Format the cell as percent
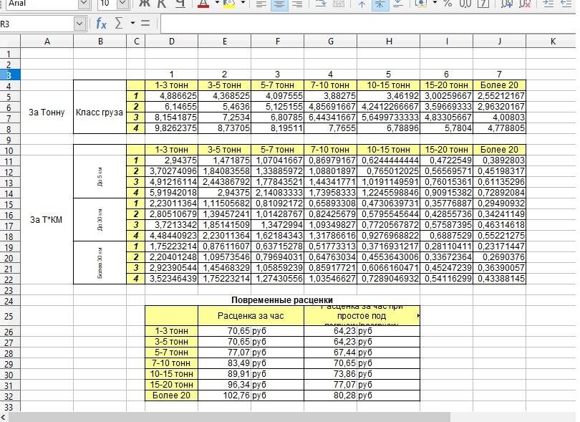 coord(448,4)
